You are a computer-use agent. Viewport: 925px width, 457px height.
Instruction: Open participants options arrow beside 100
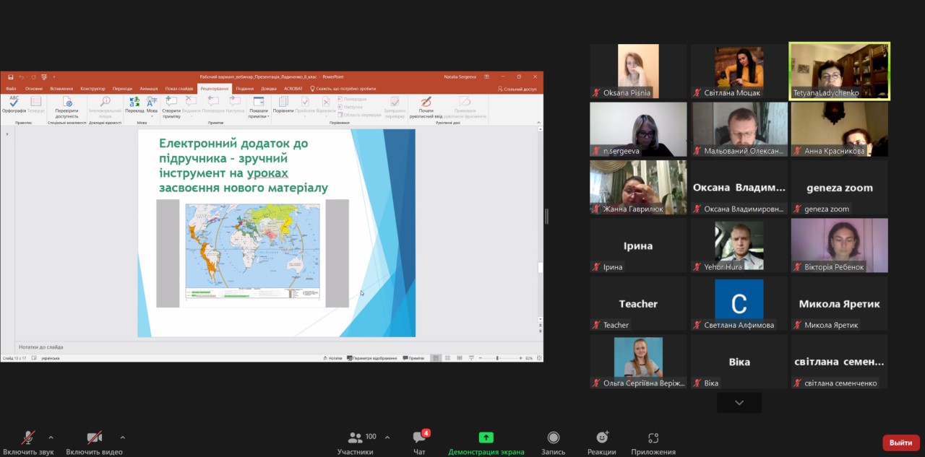pyautogui.click(x=387, y=438)
